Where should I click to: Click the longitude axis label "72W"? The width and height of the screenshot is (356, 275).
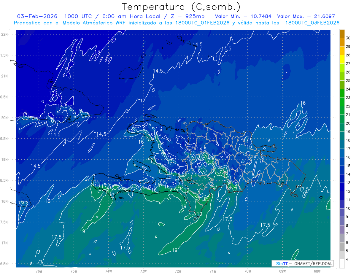coord(178,271)
